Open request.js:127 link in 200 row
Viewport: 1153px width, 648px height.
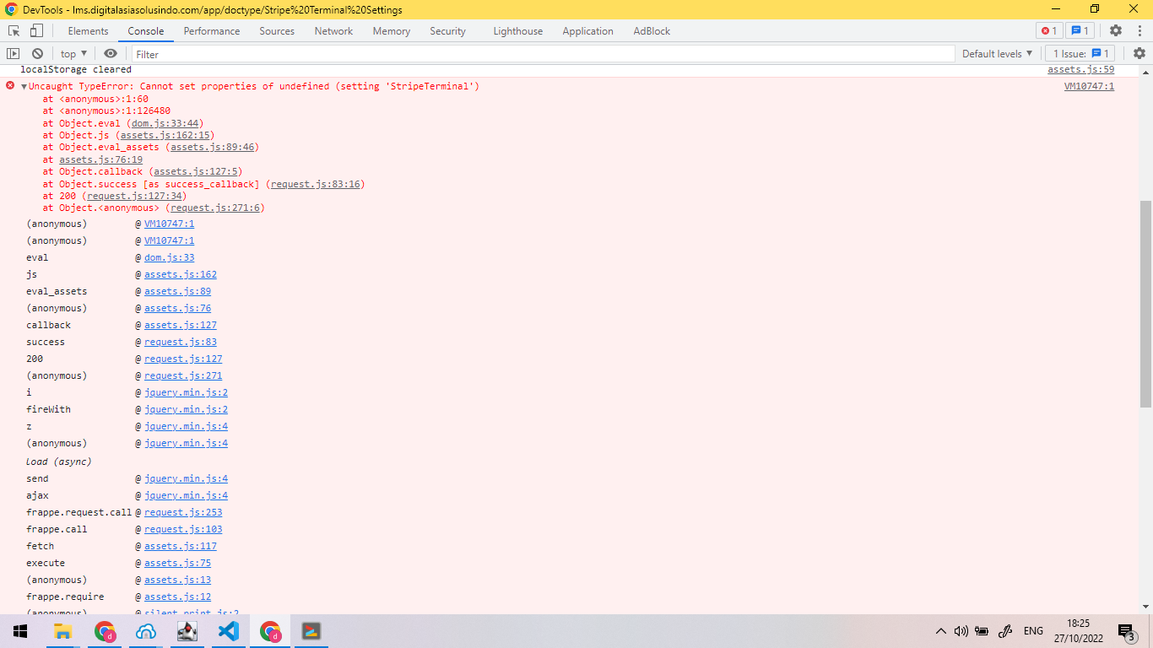coord(183,359)
